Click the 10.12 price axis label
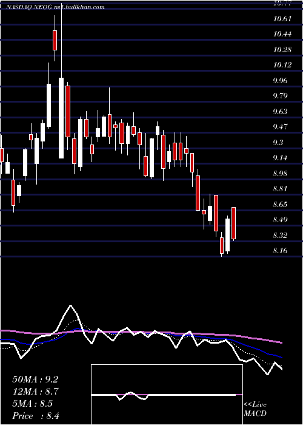The width and height of the screenshot is (303, 425). [x=282, y=65]
